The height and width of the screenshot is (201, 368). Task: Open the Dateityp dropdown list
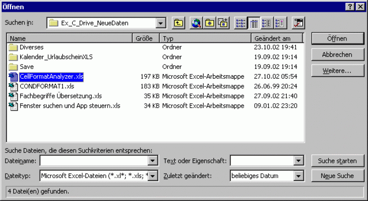(x=152, y=176)
